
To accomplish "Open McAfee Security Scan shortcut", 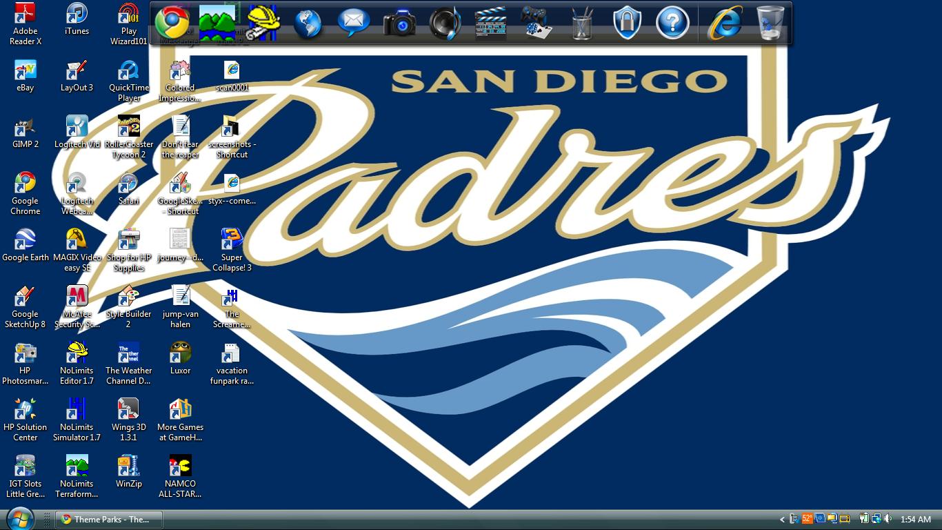I will [x=77, y=307].
